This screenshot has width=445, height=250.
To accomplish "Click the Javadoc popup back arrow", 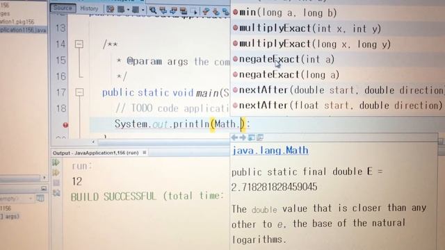I will [234, 137].
